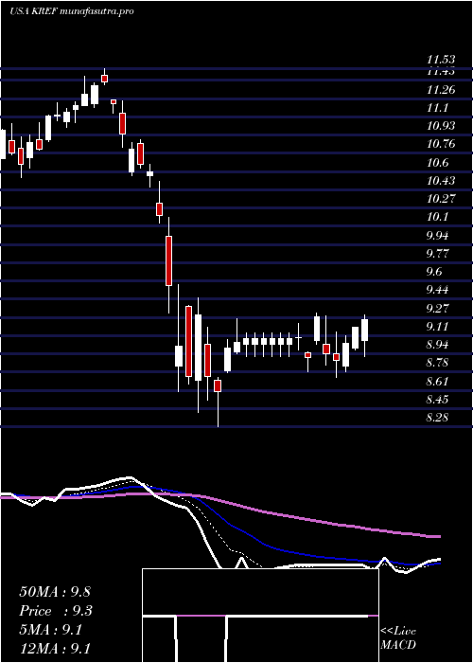473x663 pixels.
Task: Click the 9.77 price axis label
Action: [x=437, y=254]
